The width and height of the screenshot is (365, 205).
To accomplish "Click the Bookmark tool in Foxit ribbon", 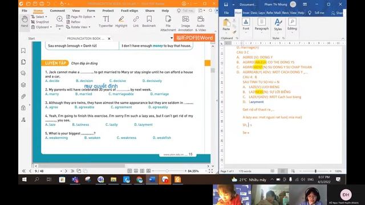I will pyautogui.click(x=149, y=22).
